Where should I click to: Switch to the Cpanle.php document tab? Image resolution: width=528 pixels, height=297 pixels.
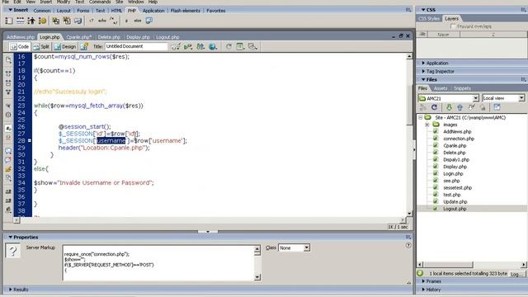[79, 37]
